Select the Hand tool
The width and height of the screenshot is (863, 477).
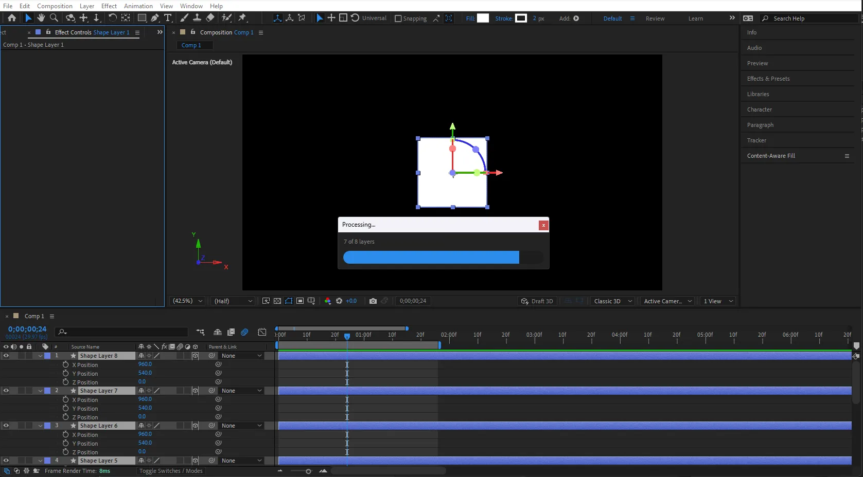click(41, 18)
